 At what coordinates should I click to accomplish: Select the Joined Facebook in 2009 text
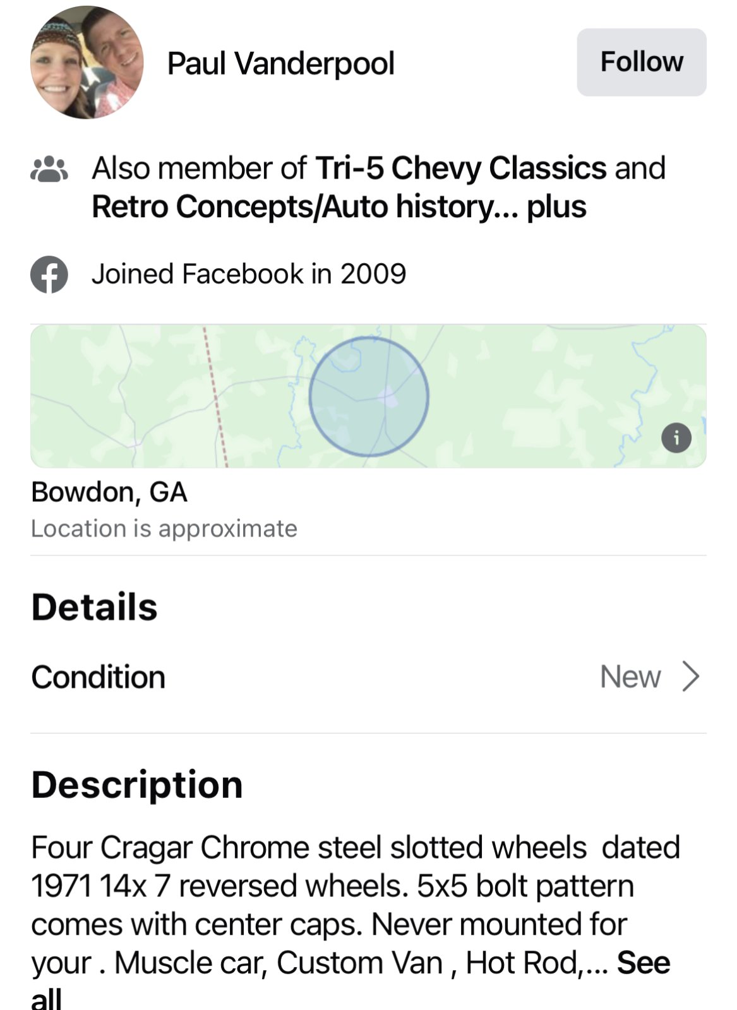coord(249,274)
